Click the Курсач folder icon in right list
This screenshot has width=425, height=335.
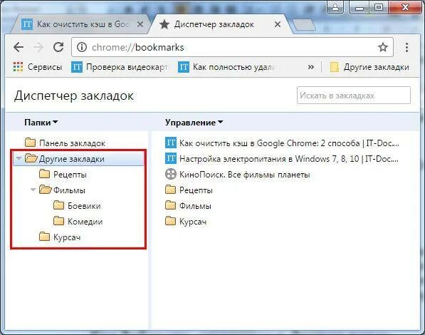click(170, 221)
